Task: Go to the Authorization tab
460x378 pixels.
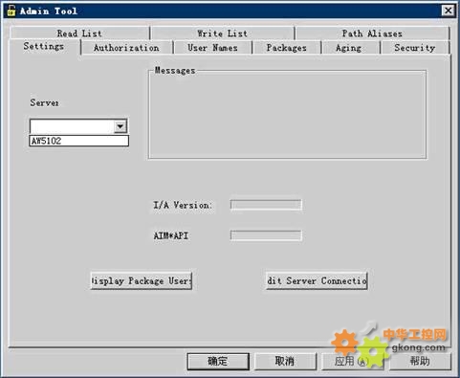Action: [126, 48]
